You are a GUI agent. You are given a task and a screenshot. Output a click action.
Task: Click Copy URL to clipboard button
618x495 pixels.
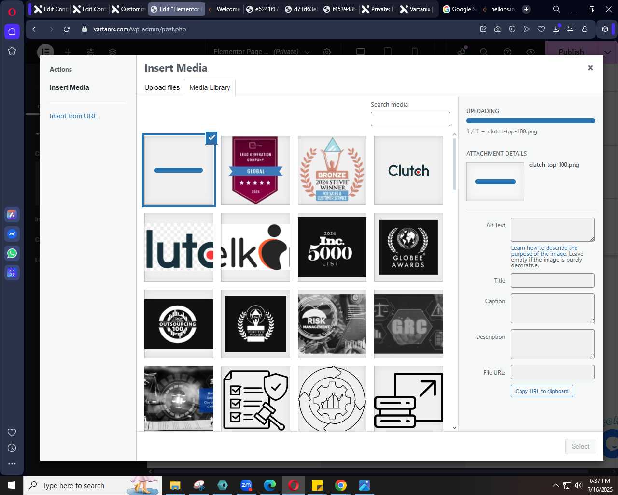[542, 391]
